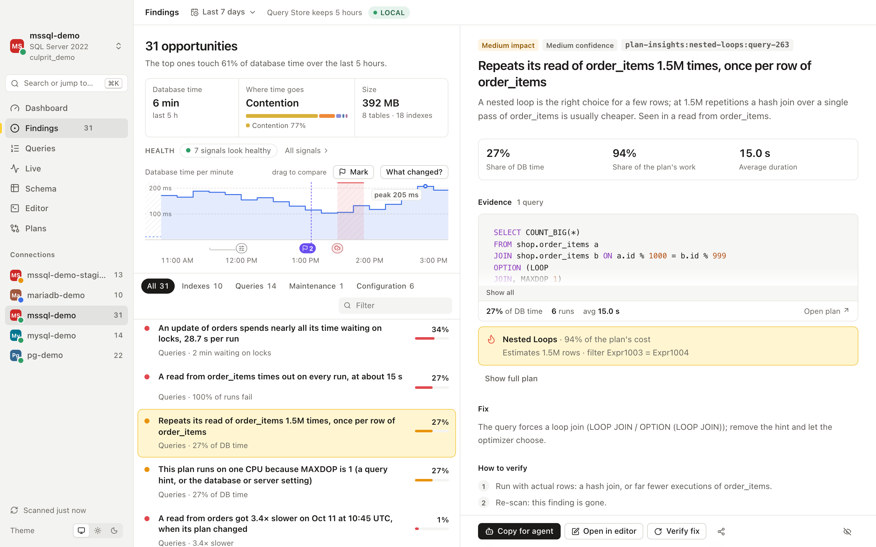The image size is (876, 547).
Task: Click the calendar icon beside Last 7 days
Action: tap(195, 12)
